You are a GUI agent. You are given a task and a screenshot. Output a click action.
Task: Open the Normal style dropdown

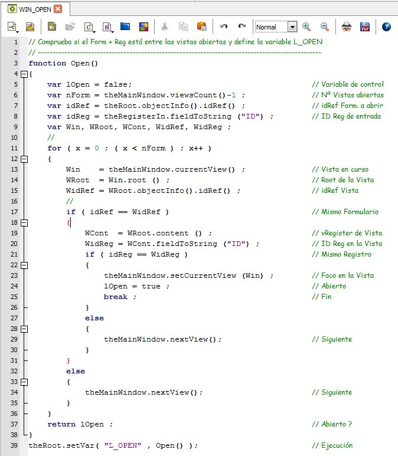(292, 27)
